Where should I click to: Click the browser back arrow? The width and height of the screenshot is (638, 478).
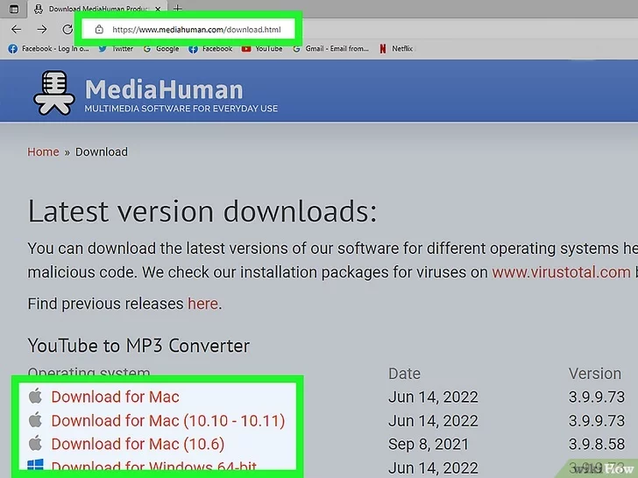point(17,29)
